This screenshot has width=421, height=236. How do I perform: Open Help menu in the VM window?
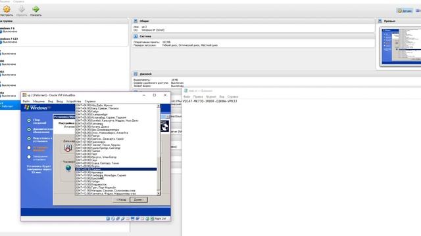90,102
